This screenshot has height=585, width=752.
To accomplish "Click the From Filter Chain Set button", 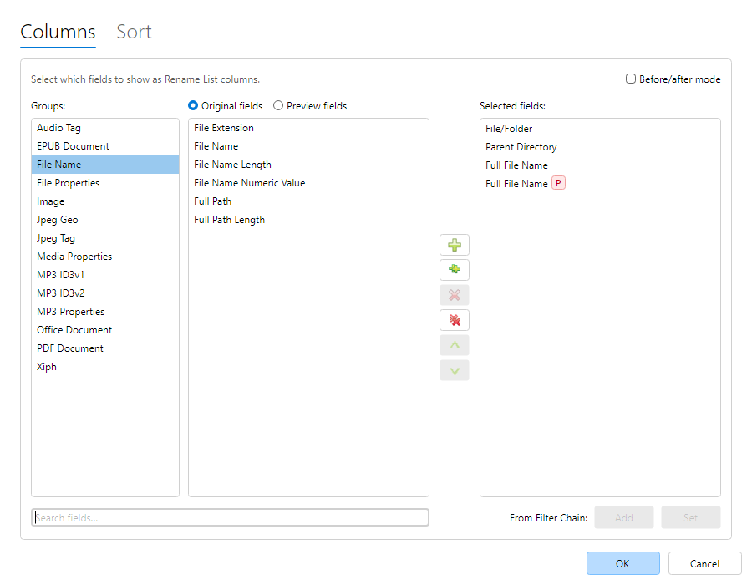I will pos(691,517).
